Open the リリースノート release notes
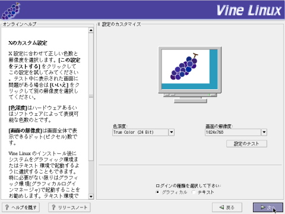This screenshot has height=214, width=285. tap(69, 207)
